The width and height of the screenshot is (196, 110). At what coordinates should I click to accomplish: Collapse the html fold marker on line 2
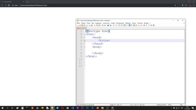pyautogui.click(x=85, y=34)
